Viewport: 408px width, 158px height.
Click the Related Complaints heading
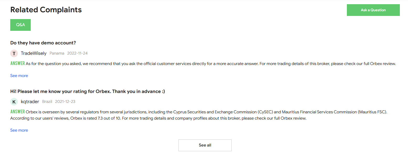tap(46, 10)
